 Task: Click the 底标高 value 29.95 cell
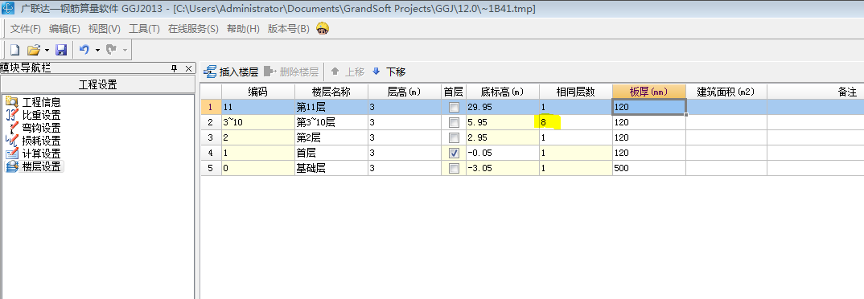[502, 108]
